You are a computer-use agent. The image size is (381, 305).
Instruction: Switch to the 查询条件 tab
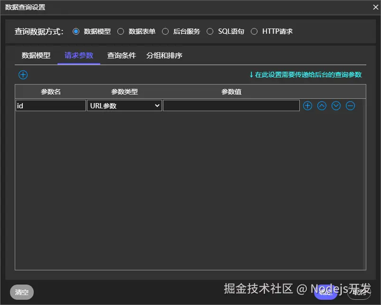(121, 55)
